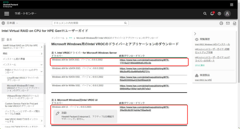The image size is (240, 129).
Task: Expand the breadcrumb ellipsis dots
Action: point(70,38)
